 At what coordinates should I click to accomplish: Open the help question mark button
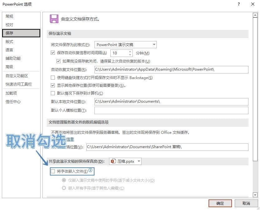pos(238,4)
